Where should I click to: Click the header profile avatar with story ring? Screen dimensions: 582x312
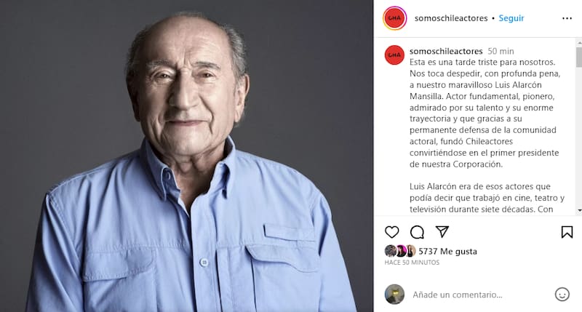(394, 18)
